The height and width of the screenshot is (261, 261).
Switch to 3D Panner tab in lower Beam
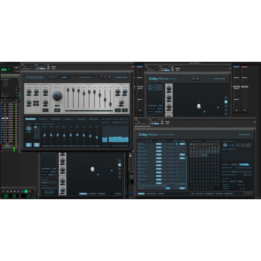(x=83, y=194)
